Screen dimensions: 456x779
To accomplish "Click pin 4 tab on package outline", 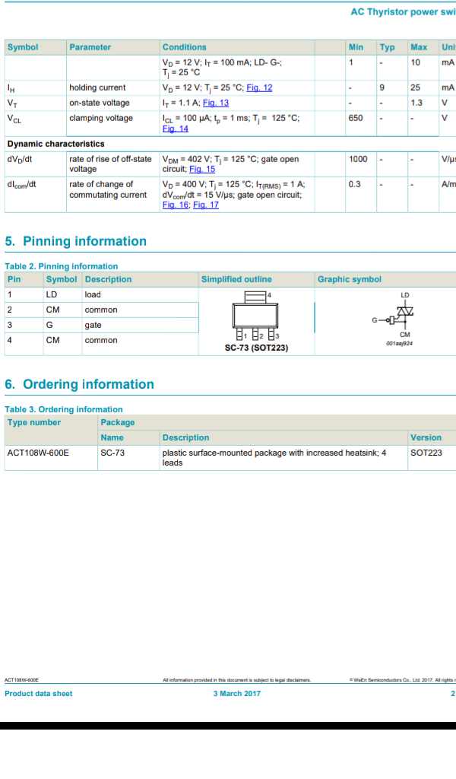I will click(255, 294).
